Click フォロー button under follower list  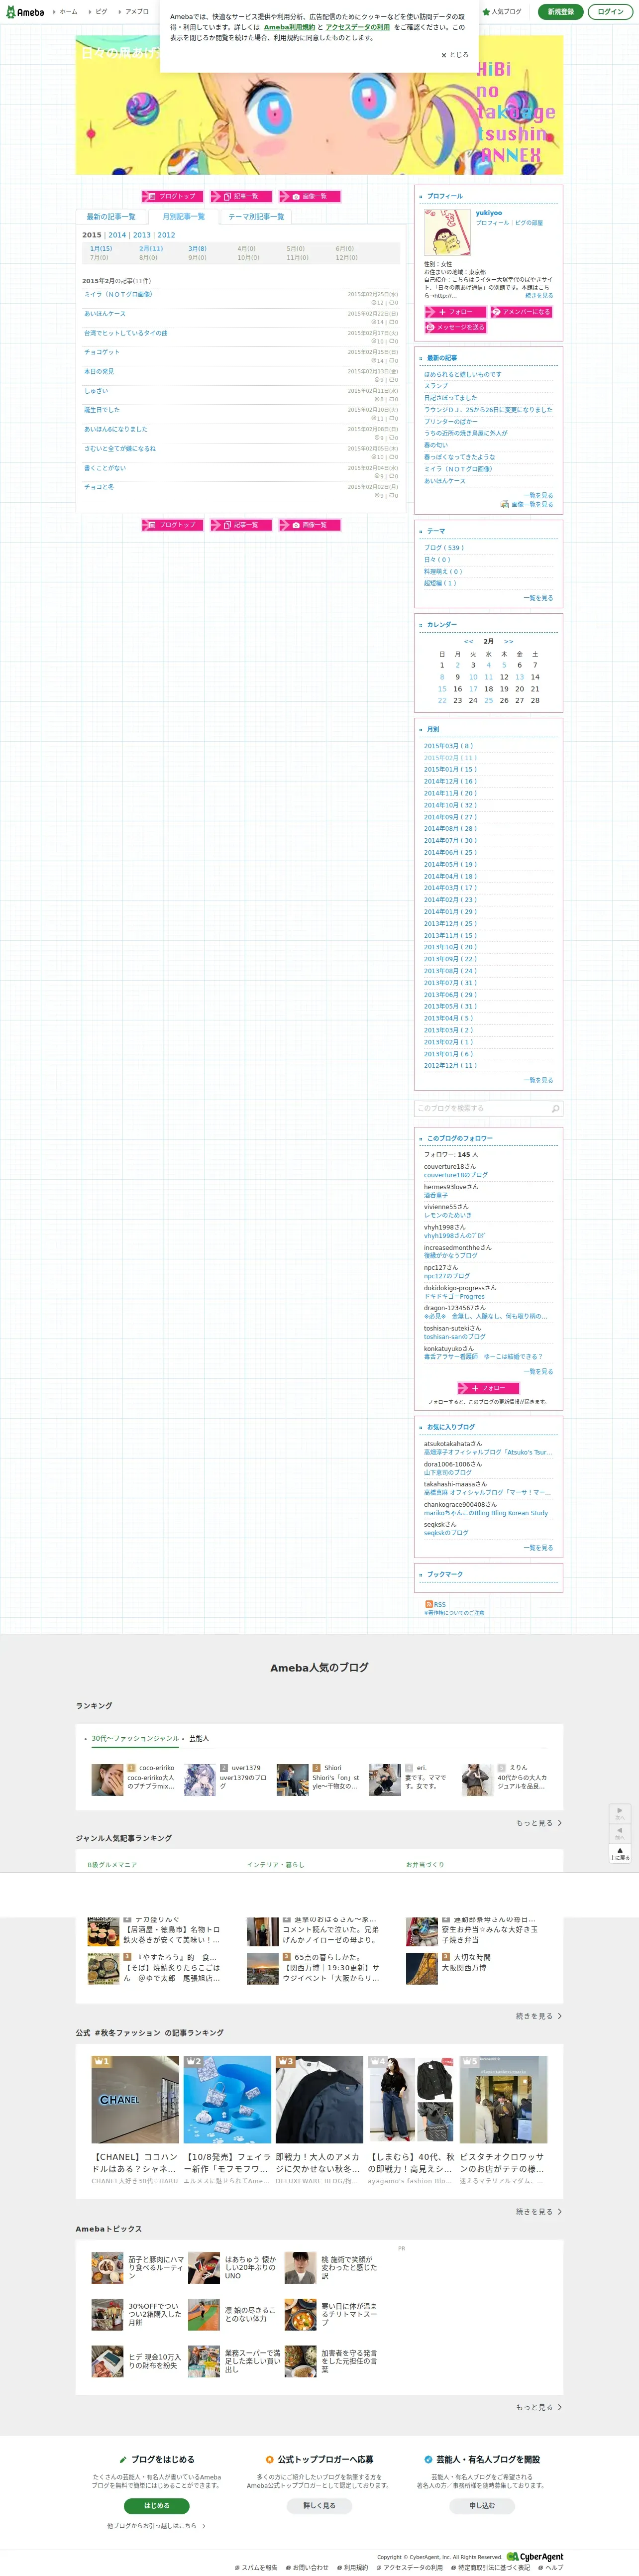(489, 1388)
